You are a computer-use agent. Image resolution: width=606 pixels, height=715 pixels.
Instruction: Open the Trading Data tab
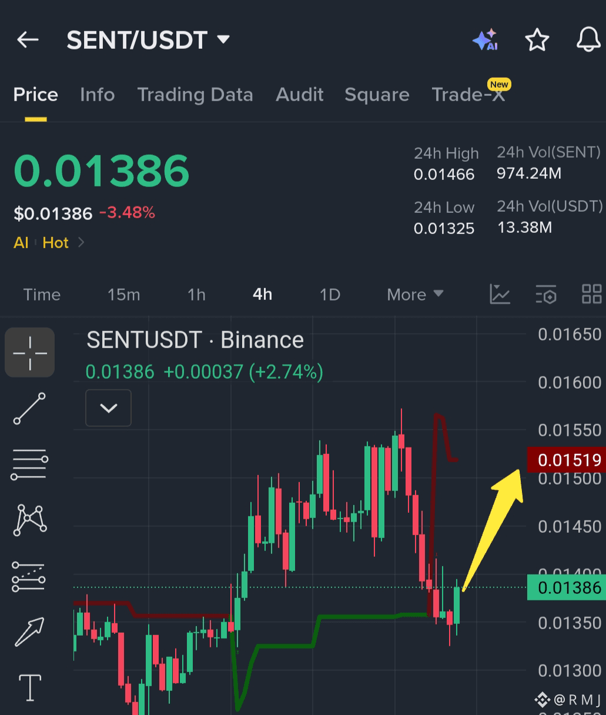pos(195,95)
